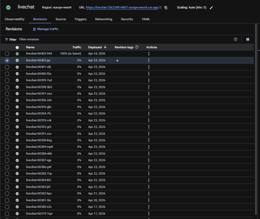Image resolution: width=260 pixels, height=219 pixels.
Task: Open actions menu for livechat-00381-5ls
Action: [x=149, y=200]
